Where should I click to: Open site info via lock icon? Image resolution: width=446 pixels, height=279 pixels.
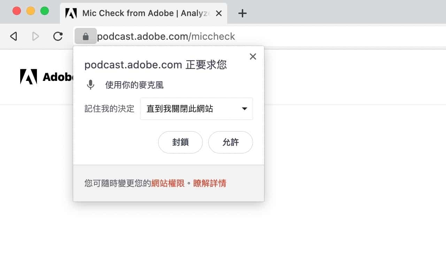point(86,36)
